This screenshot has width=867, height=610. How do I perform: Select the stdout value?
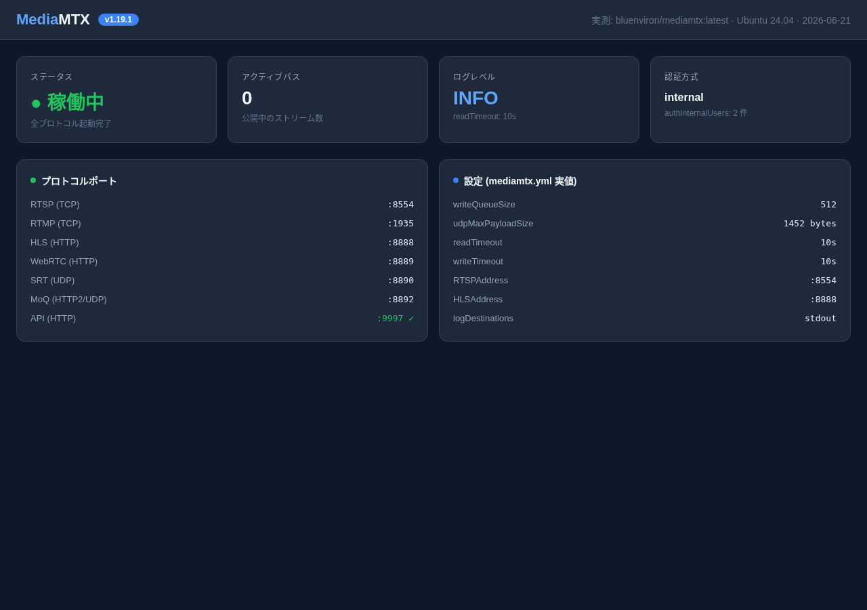pos(820,319)
